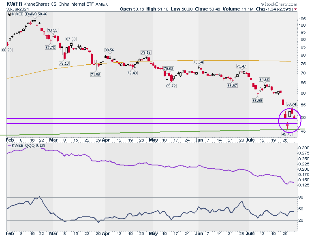The height and width of the screenshot is (237, 316).
Task: Click the Volume 11.1M value
Action: pyautogui.click(x=238, y=9)
